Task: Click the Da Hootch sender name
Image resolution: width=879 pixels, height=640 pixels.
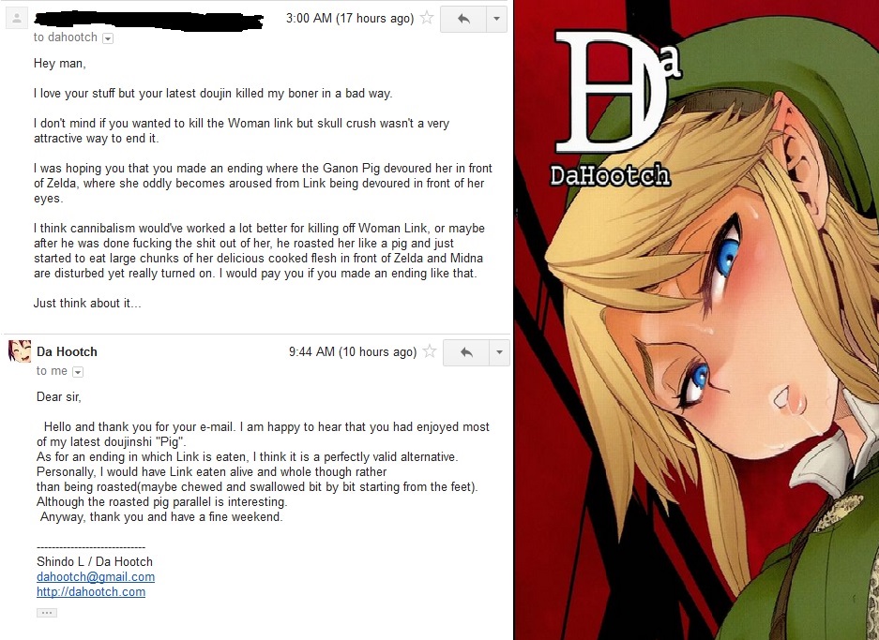Action: (x=67, y=351)
